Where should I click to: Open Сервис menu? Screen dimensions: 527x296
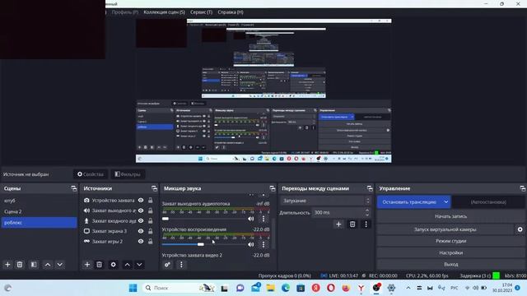pos(201,12)
